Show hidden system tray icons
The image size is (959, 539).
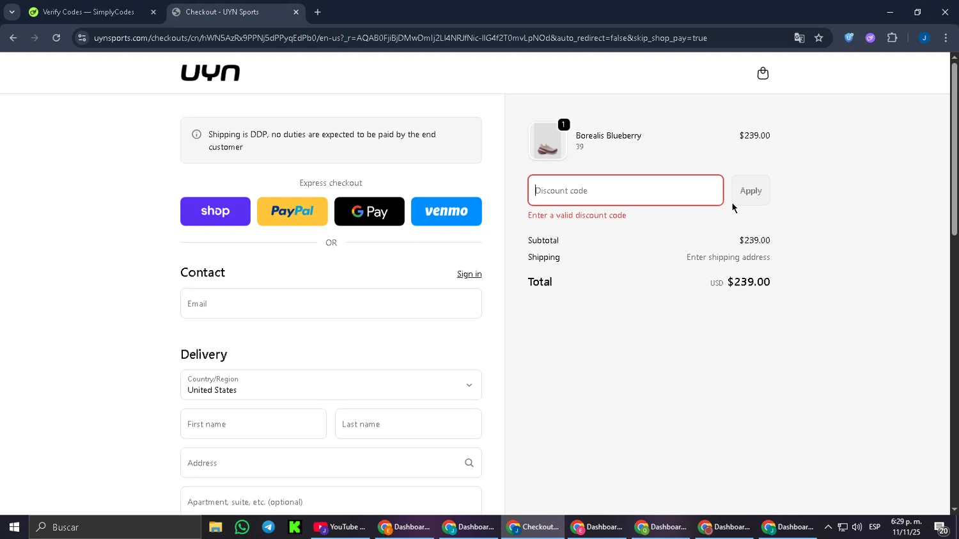pos(828,527)
